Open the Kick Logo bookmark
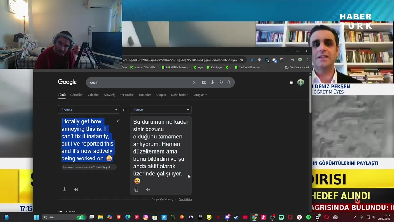The height and width of the screenshot is (222, 394). tap(214, 67)
